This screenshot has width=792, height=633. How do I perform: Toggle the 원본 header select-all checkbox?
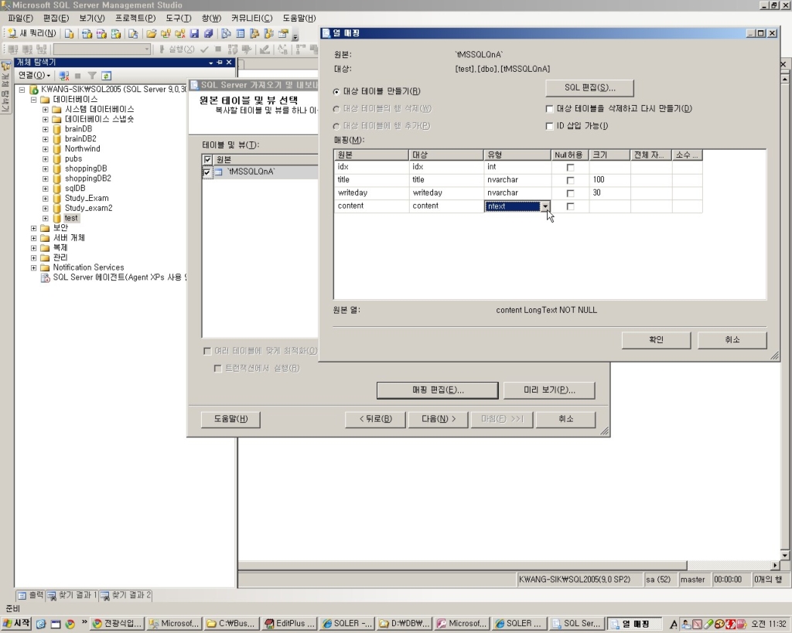[x=207, y=159]
